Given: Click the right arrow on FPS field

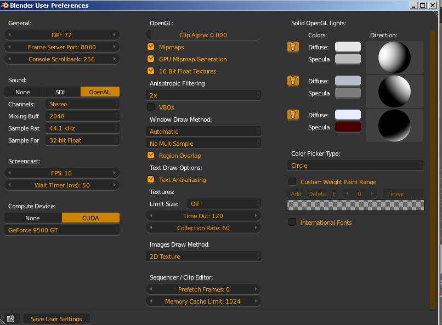Looking at the screenshot, I should [x=115, y=173].
